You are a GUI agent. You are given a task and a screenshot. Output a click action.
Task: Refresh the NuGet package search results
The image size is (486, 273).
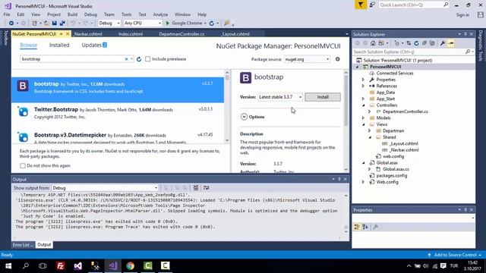pyautogui.click(x=139, y=59)
